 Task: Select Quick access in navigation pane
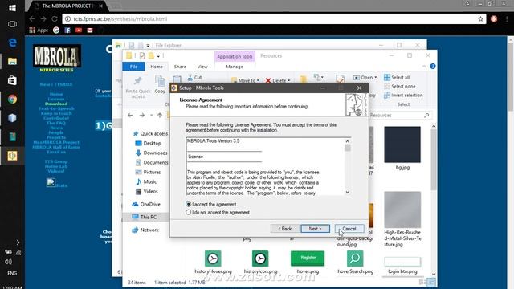[150, 134]
